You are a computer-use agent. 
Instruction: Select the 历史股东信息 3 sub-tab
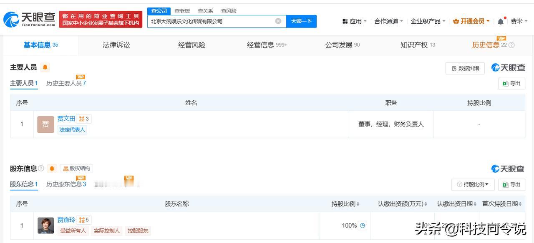coord(66,184)
